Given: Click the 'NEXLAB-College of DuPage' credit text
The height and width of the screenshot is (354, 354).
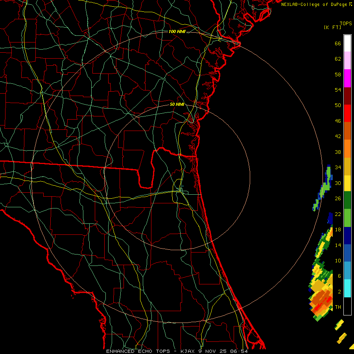Looking at the screenshot, I should pos(314,4).
